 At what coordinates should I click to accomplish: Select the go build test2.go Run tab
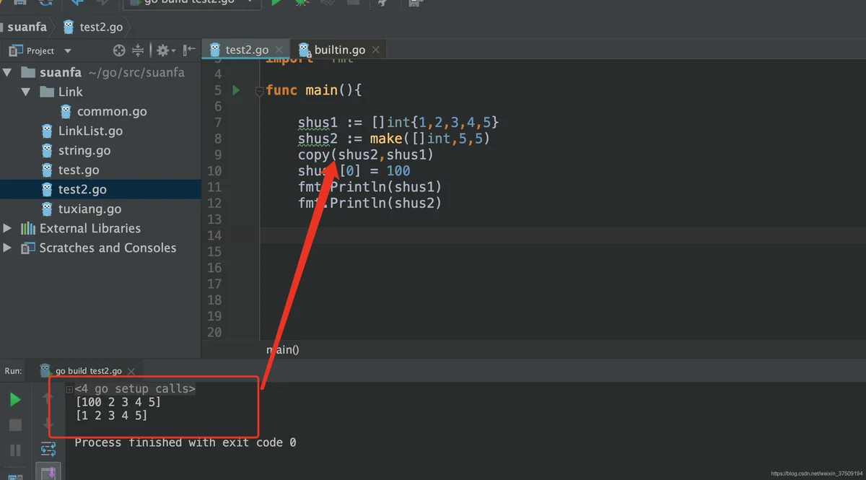tap(88, 370)
